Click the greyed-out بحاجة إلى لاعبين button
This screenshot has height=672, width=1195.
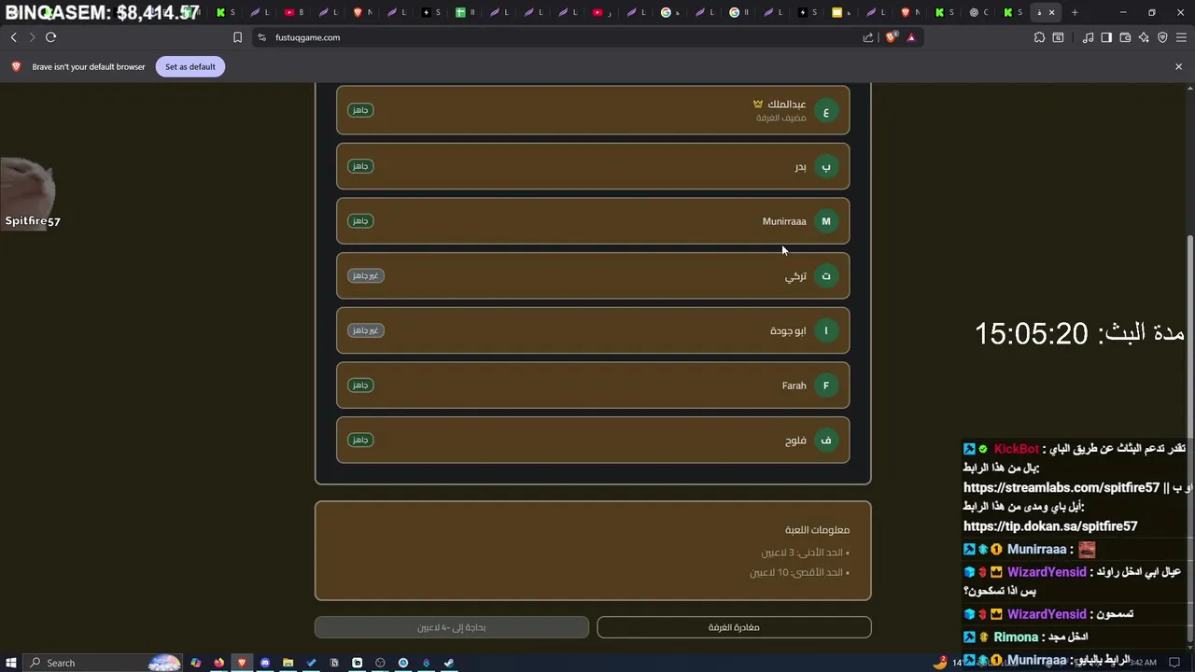452,627
